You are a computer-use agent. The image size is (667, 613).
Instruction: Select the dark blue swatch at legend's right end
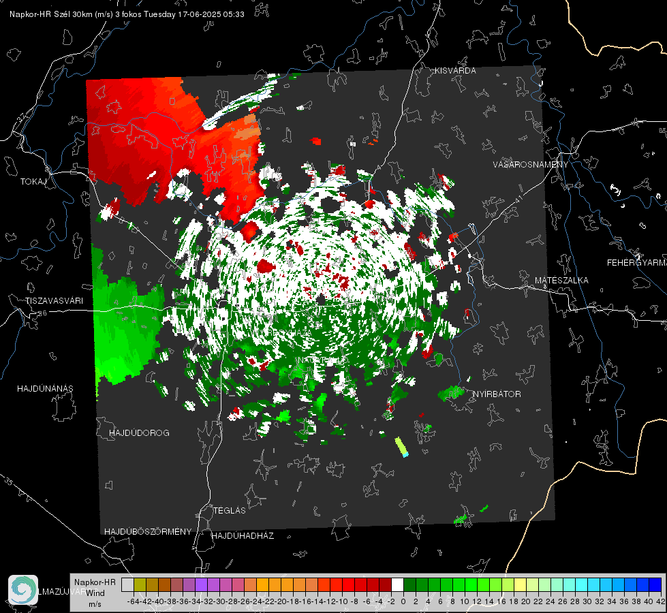point(655,584)
